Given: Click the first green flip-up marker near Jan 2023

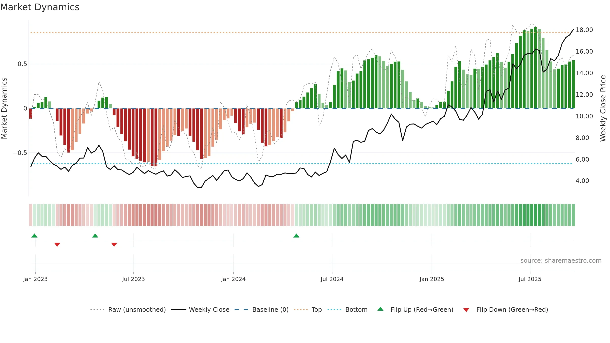Looking at the screenshot, I should (34, 236).
